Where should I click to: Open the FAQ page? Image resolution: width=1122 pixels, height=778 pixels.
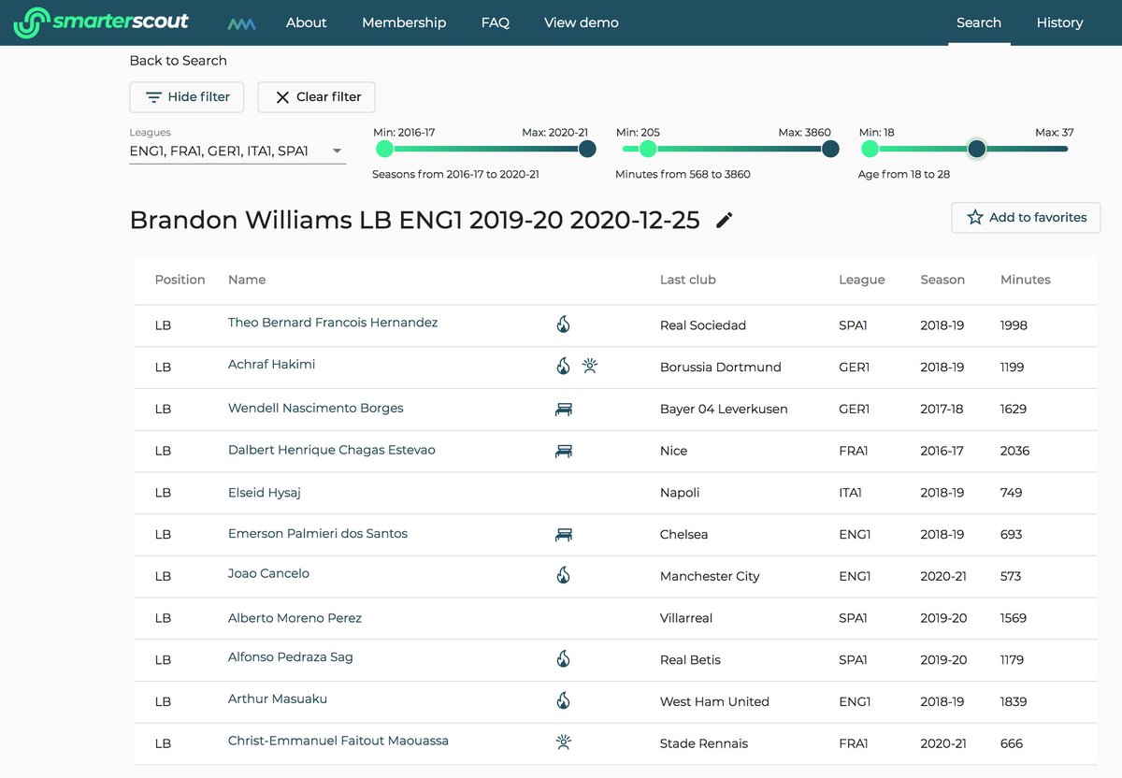coord(496,22)
